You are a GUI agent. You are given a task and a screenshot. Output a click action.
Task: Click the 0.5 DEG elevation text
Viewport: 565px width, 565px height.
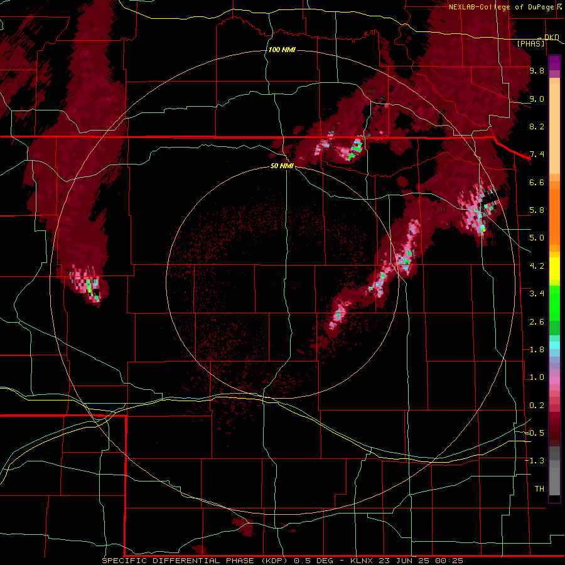[315, 561]
